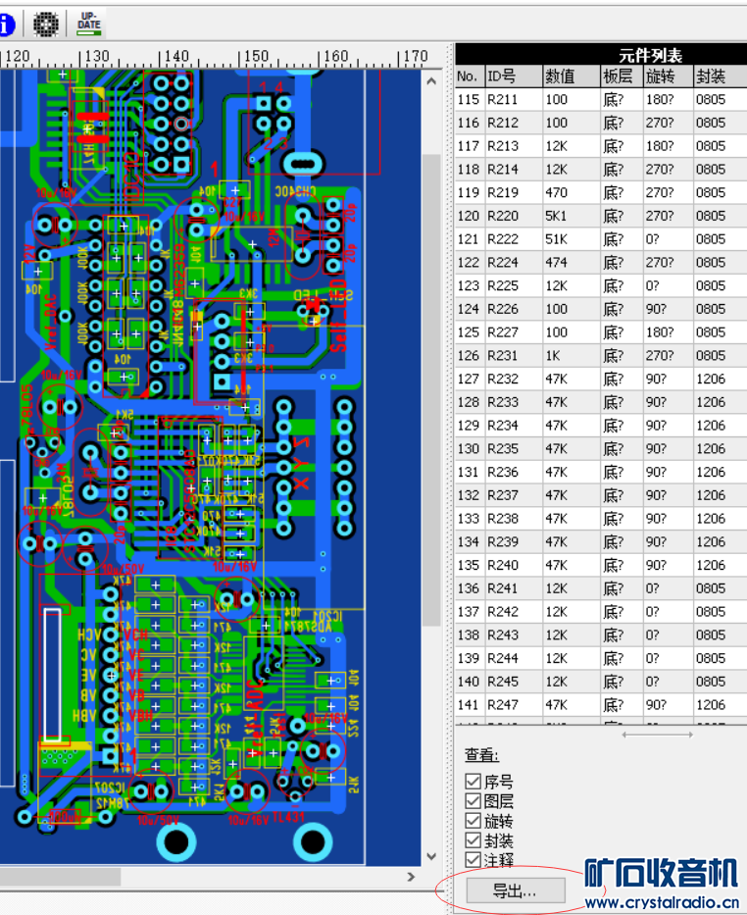Click the 查看: label

pyautogui.click(x=481, y=755)
